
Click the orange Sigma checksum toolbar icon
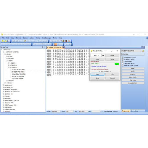pos(69,41)
